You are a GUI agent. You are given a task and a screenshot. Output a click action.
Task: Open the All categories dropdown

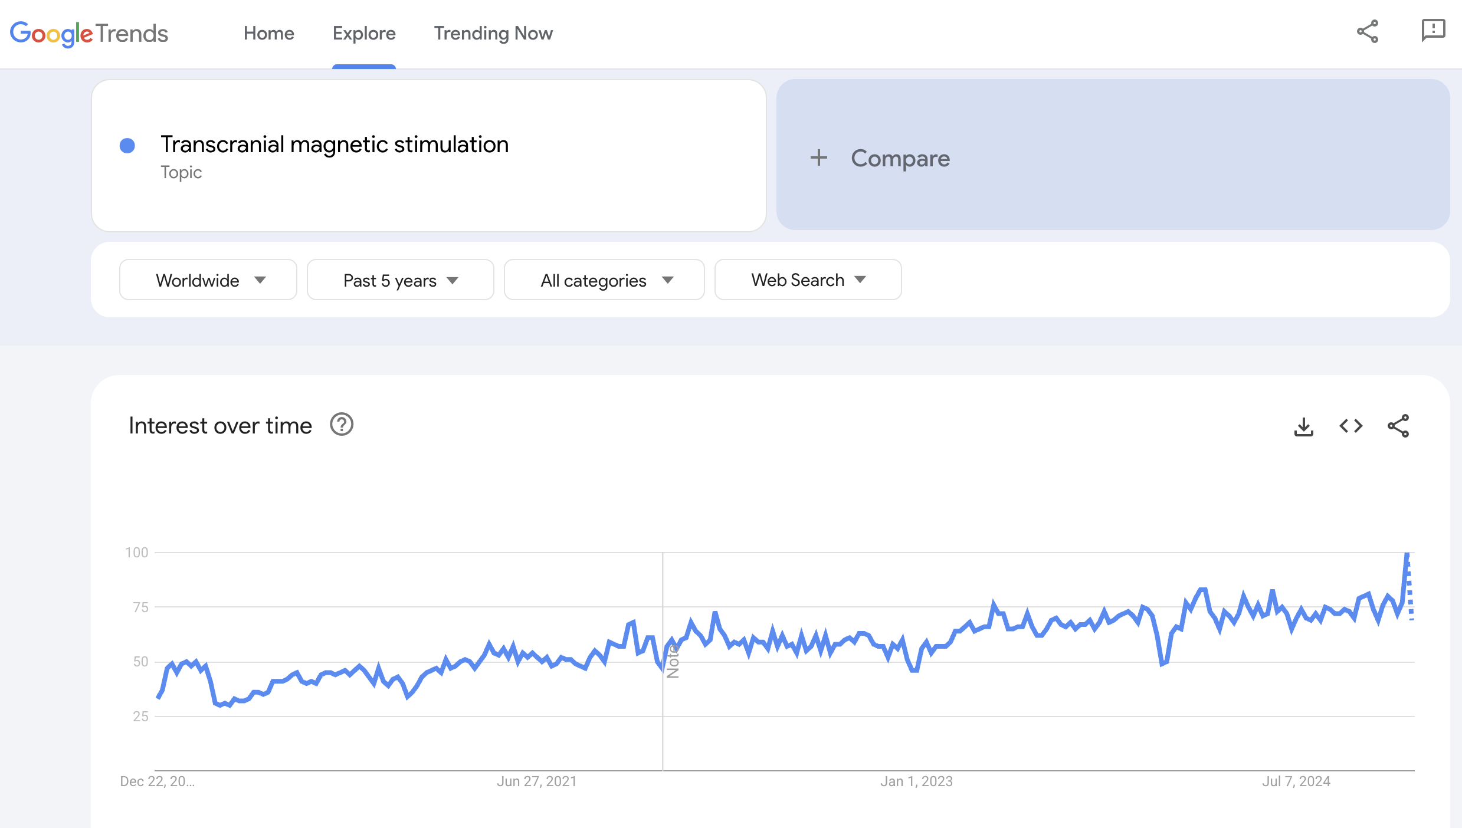coord(604,280)
